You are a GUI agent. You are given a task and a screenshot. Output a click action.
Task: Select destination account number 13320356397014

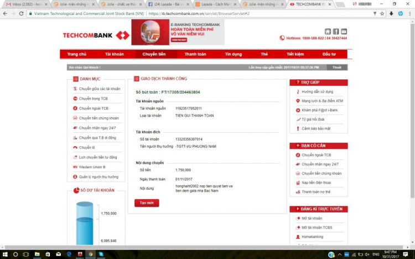[189, 139]
